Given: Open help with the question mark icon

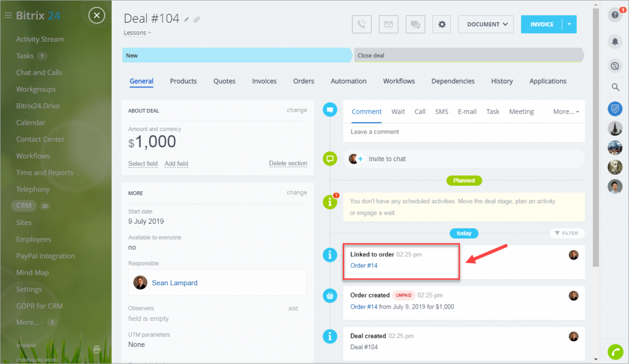Looking at the screenshot, I should point(615,15).
